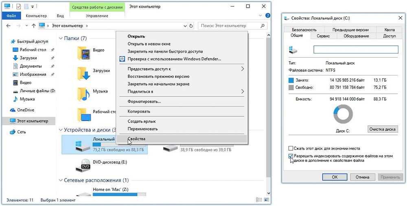Click the Home on 'Mac' (Z:) network drive icon
The image size is (407, 206).
click(x=83, y=194)
